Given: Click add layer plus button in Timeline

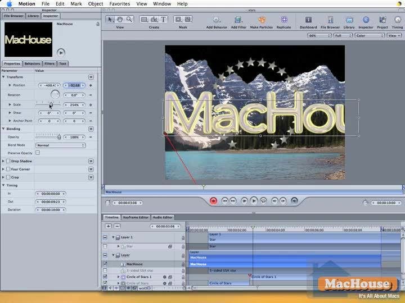Looking at the screenshot, I should click(108, 226).
